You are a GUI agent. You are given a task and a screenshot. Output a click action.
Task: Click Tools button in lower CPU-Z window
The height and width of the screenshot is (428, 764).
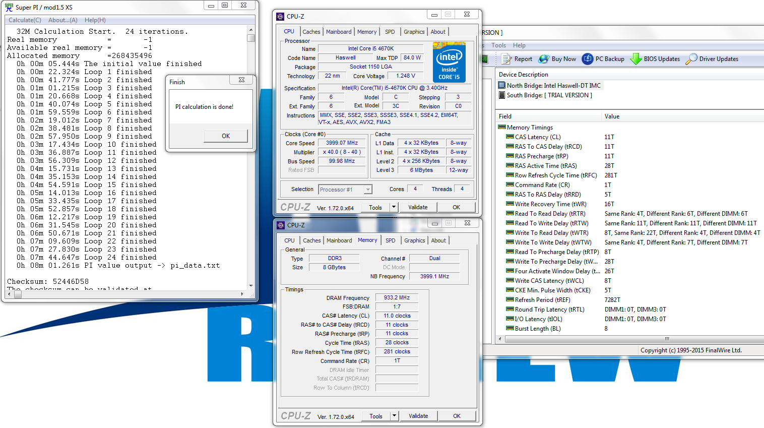click(376, 416)
